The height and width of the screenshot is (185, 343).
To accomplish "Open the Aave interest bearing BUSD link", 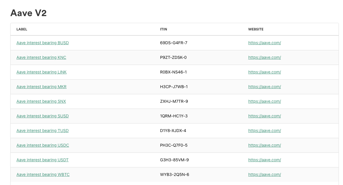I will pos(43,43).
